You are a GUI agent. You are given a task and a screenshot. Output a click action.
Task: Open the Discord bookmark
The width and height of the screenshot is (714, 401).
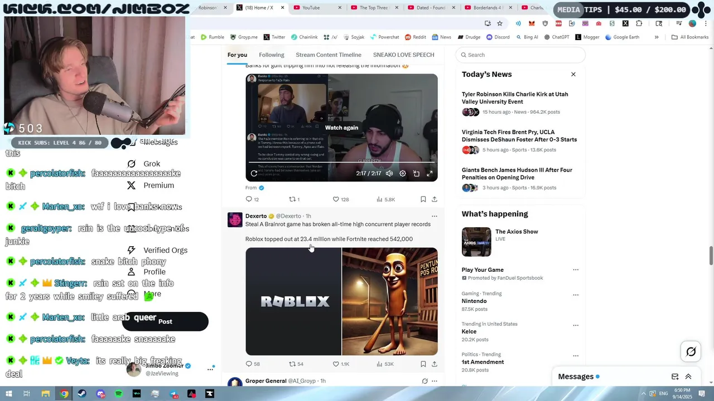[498, 37]
